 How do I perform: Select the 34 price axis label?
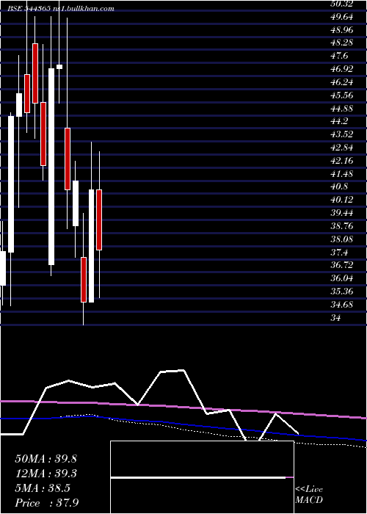337,318
